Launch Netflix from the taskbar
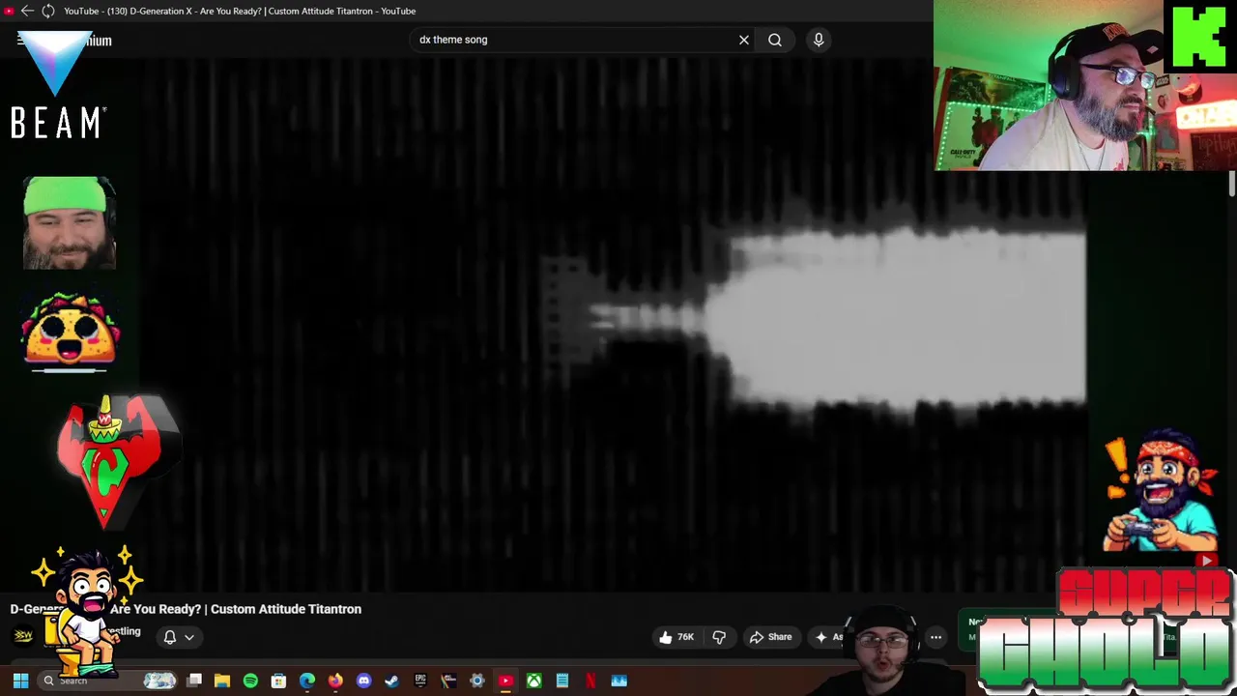The image size is (1237, 696). point(590,681)
